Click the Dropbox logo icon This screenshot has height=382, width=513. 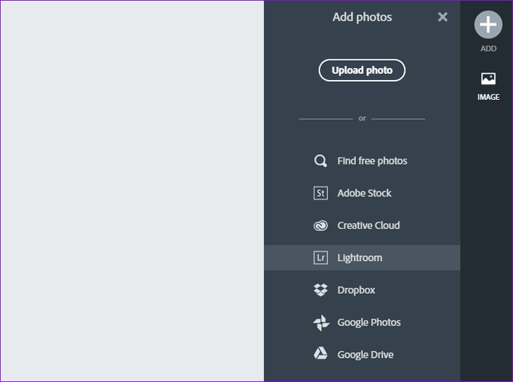click(320, 290)
